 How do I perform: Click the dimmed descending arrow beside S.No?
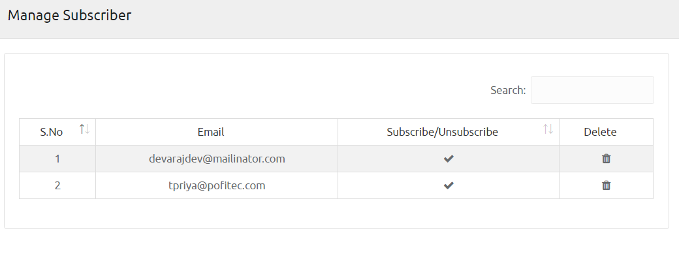[87, 129]
